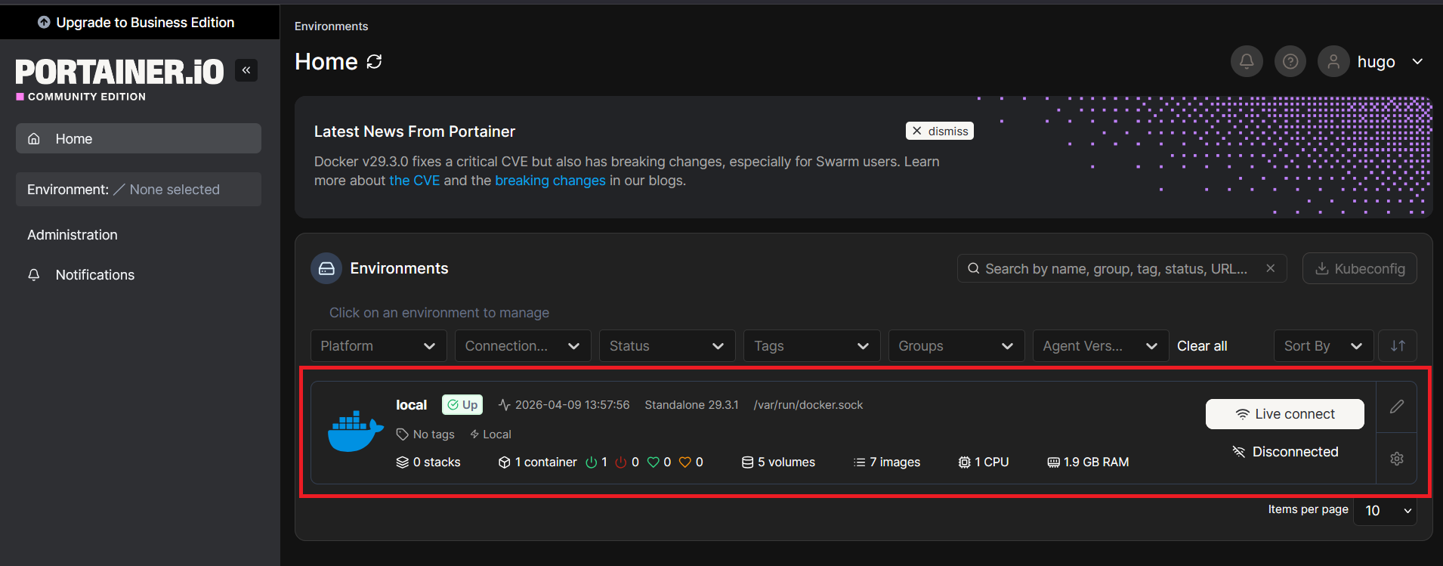Change Items per page dropdown
This screenshot has width=1443, height=566.
click(x=1385, y=511)
